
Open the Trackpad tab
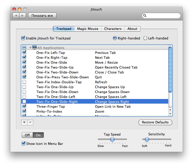tap(64, 29)
